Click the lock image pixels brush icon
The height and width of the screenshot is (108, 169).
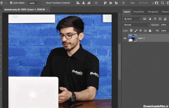tap(136, 31)
